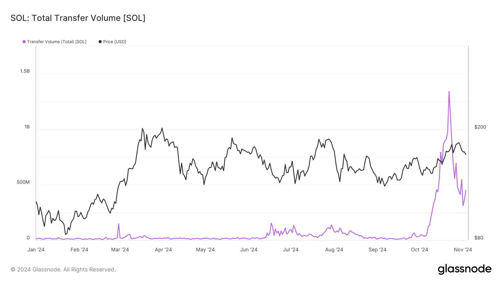Select the Oct '24 x-axis label

coord(419,250)
